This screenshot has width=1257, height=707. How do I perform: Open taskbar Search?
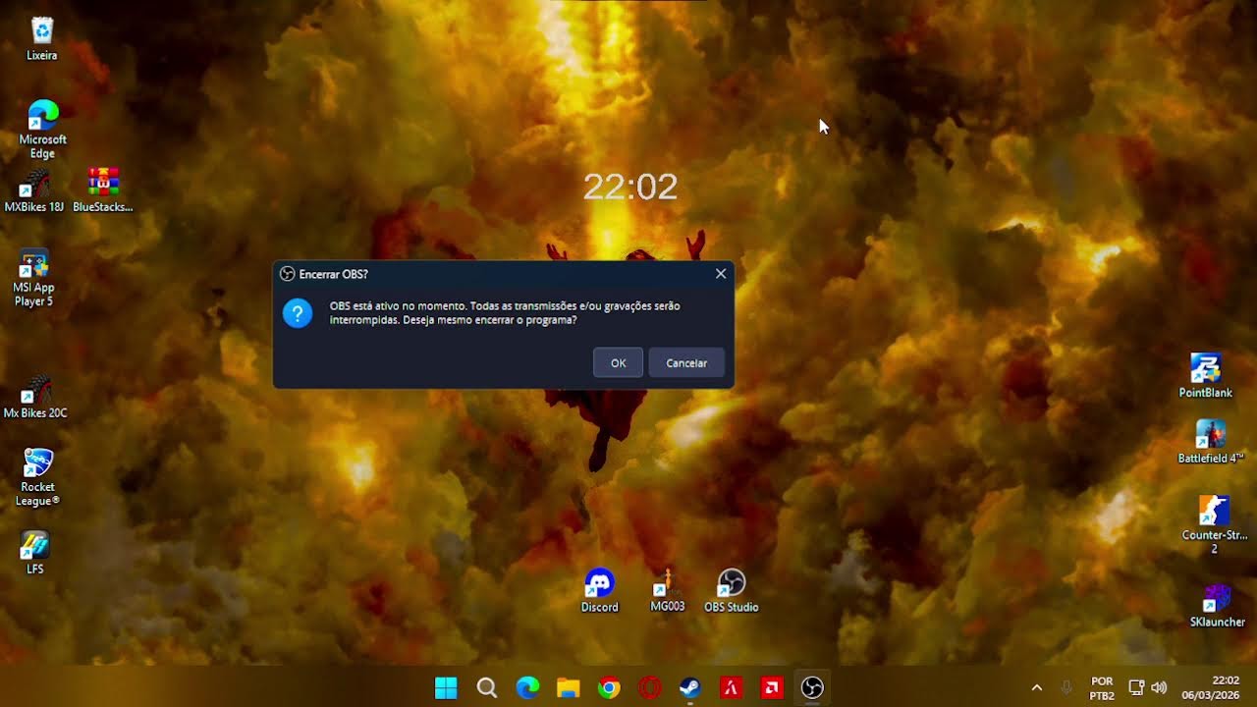(487, 688)
